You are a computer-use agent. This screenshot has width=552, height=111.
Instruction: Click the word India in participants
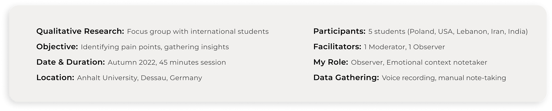pos(517,32)
